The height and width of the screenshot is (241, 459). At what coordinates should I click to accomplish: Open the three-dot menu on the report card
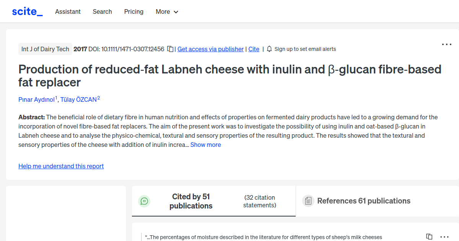pos(446,44)
